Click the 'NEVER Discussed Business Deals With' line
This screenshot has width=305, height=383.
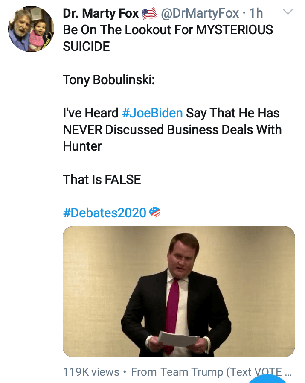[x=172, y=130]
